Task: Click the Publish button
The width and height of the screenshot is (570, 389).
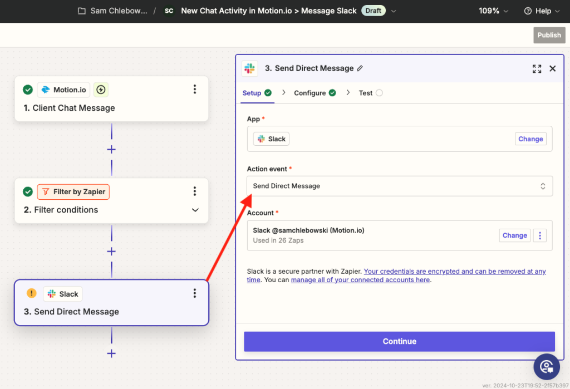Action: coord(549,35)
